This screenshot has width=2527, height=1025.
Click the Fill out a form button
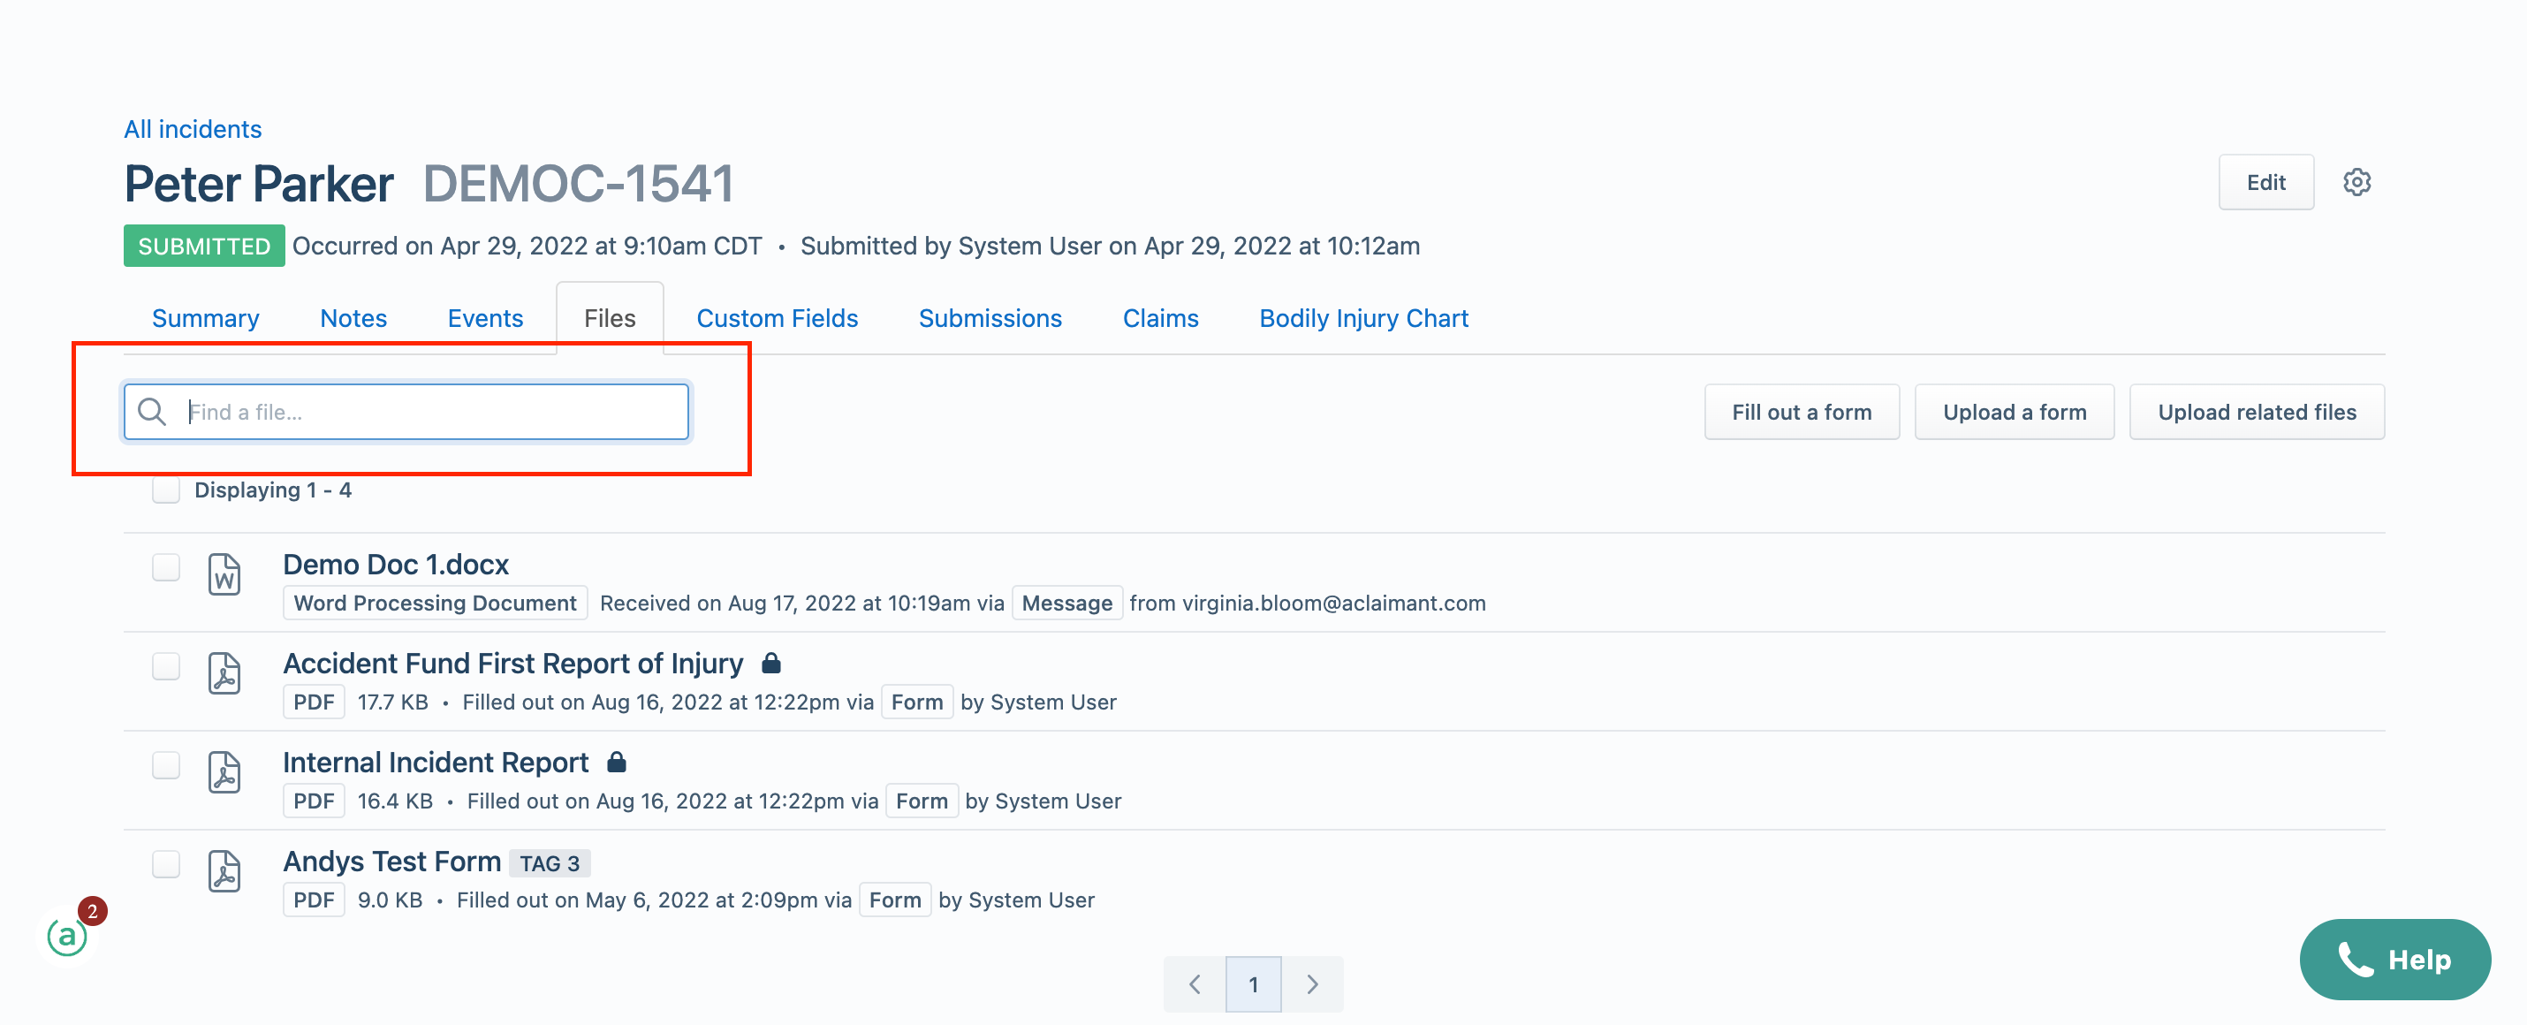coord(1801,412)
